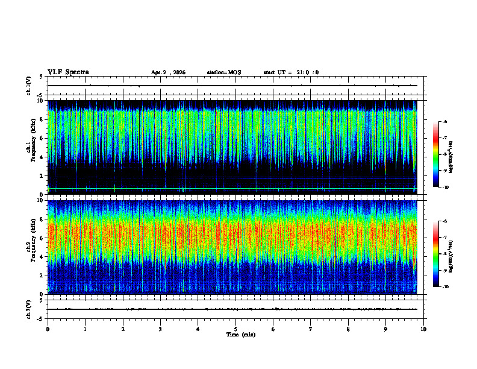Image resolution: width=477 pixels, height=369 pixels.
Task: Click time axis tick label "7"
Action: click(x=311, y=329)
